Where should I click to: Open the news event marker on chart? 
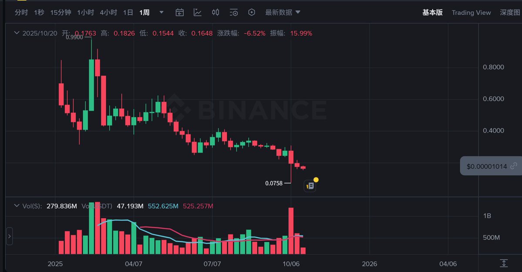pos(310,186)
